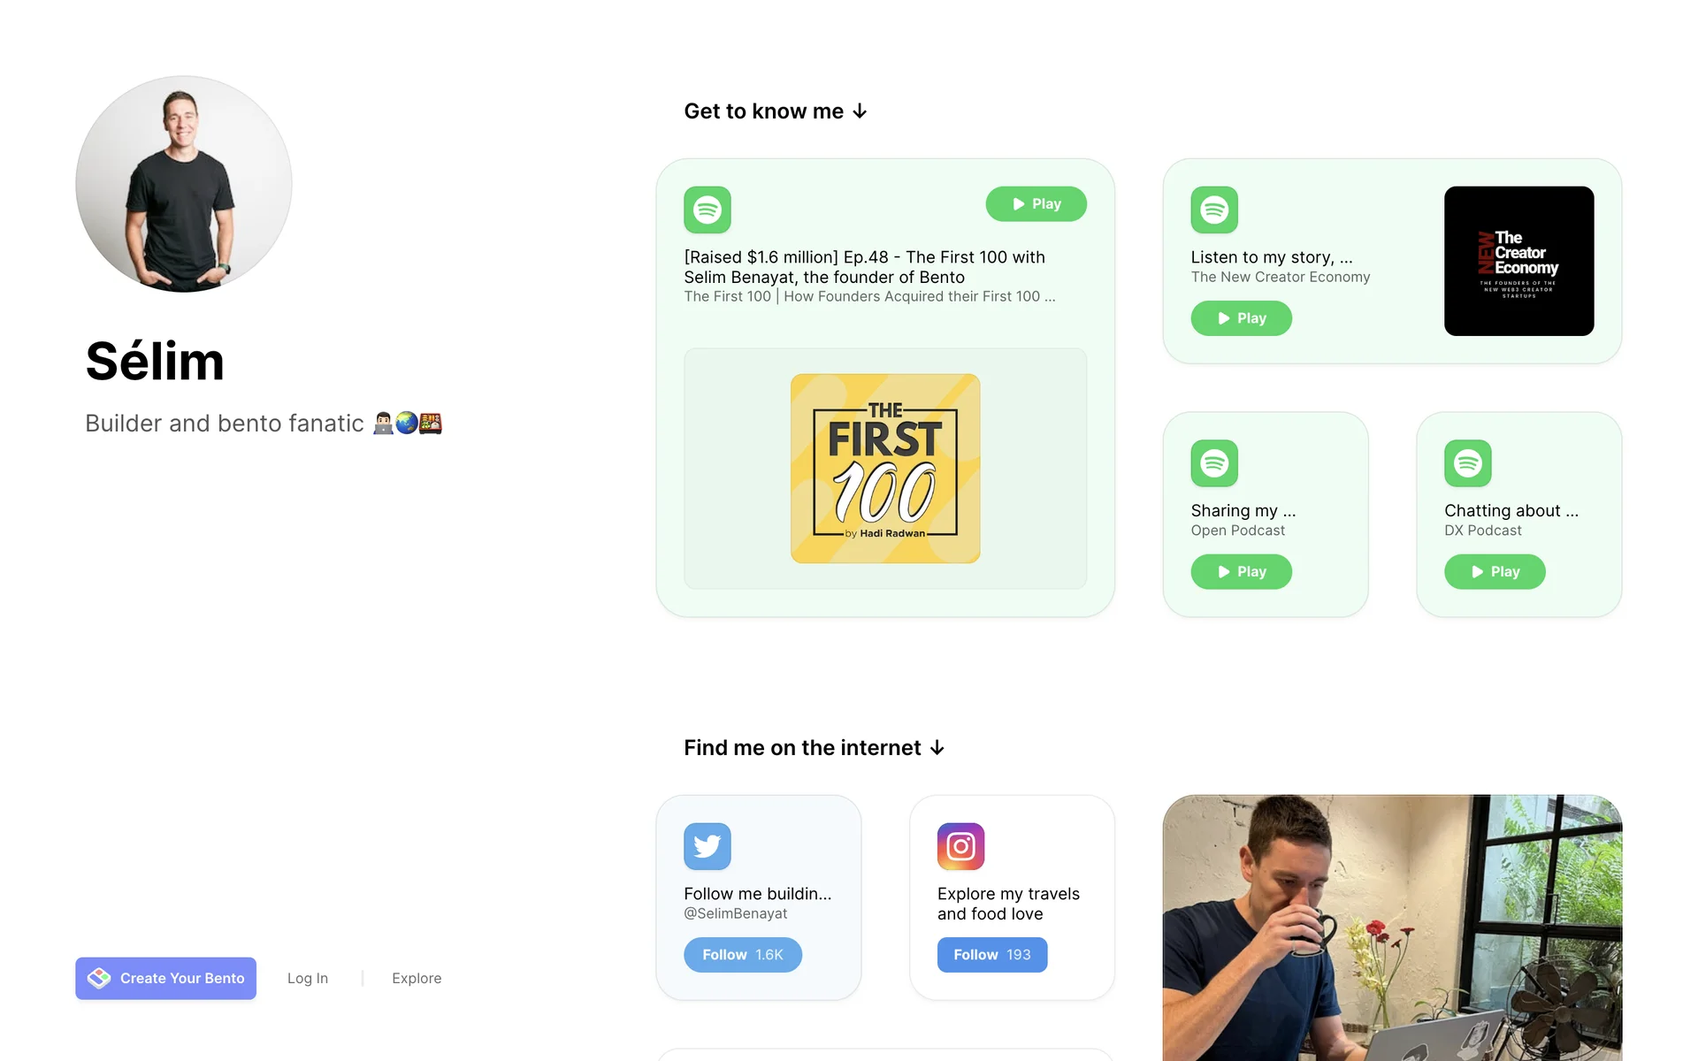
Task: Play The New Creator Economy episode
Action: coord(1241,318)
